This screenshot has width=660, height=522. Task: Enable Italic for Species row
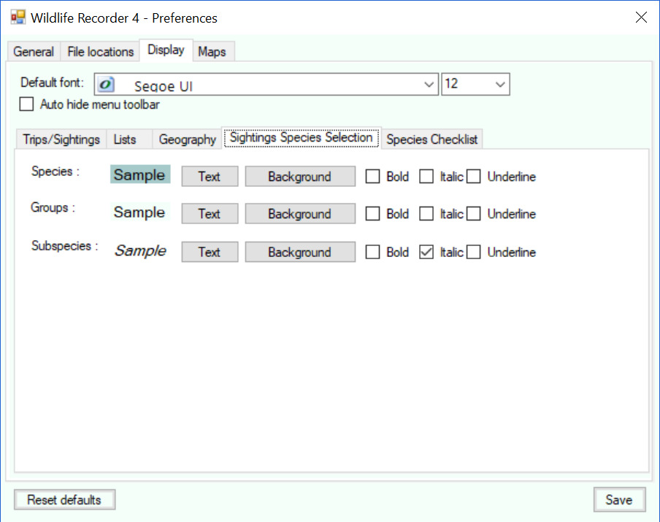pyautogui.click(x=426, y=177)
